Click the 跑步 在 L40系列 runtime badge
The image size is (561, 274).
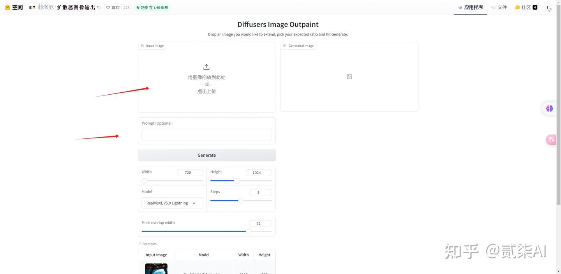152,7
